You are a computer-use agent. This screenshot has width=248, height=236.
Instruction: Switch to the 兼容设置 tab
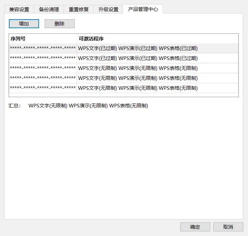click(x=19, y=10)
